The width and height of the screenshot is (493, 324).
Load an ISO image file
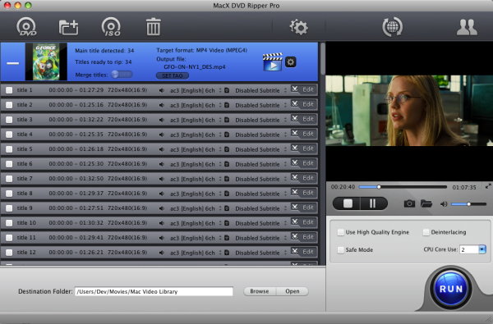111,27
